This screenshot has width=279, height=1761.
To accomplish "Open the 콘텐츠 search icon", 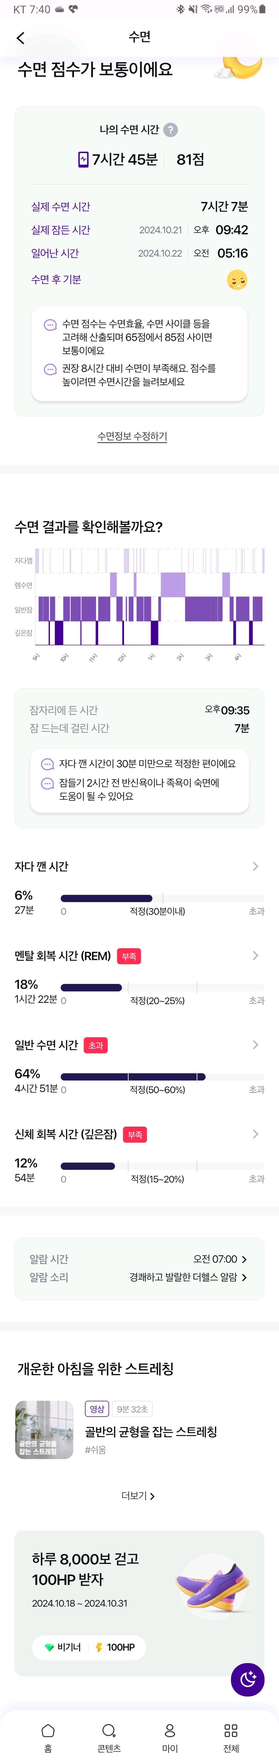I will [x=109, y=1730].
